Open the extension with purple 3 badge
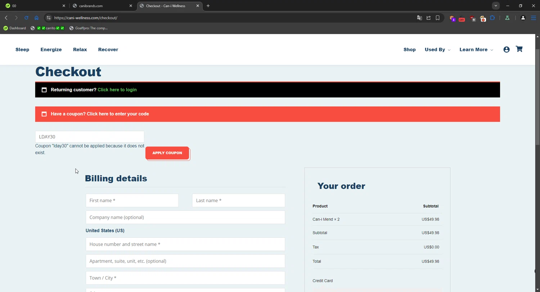This screenshot has height=292, width=540. click(x=452, y=18)
